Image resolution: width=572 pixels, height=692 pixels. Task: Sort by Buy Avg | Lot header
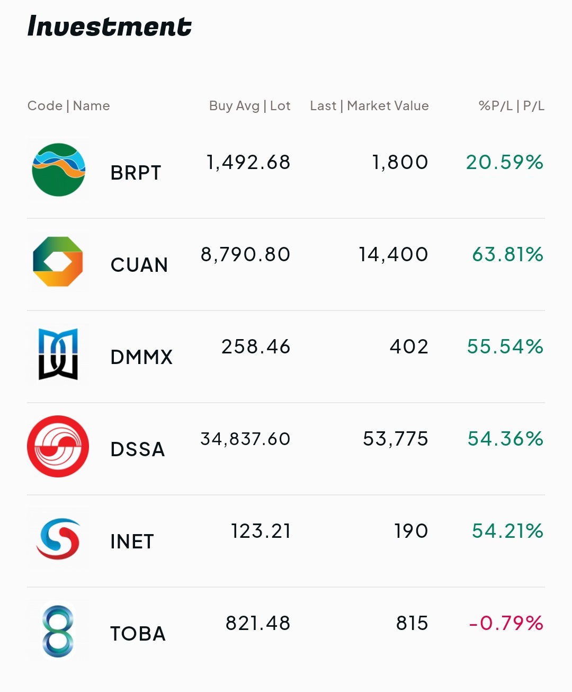[250, 106]
